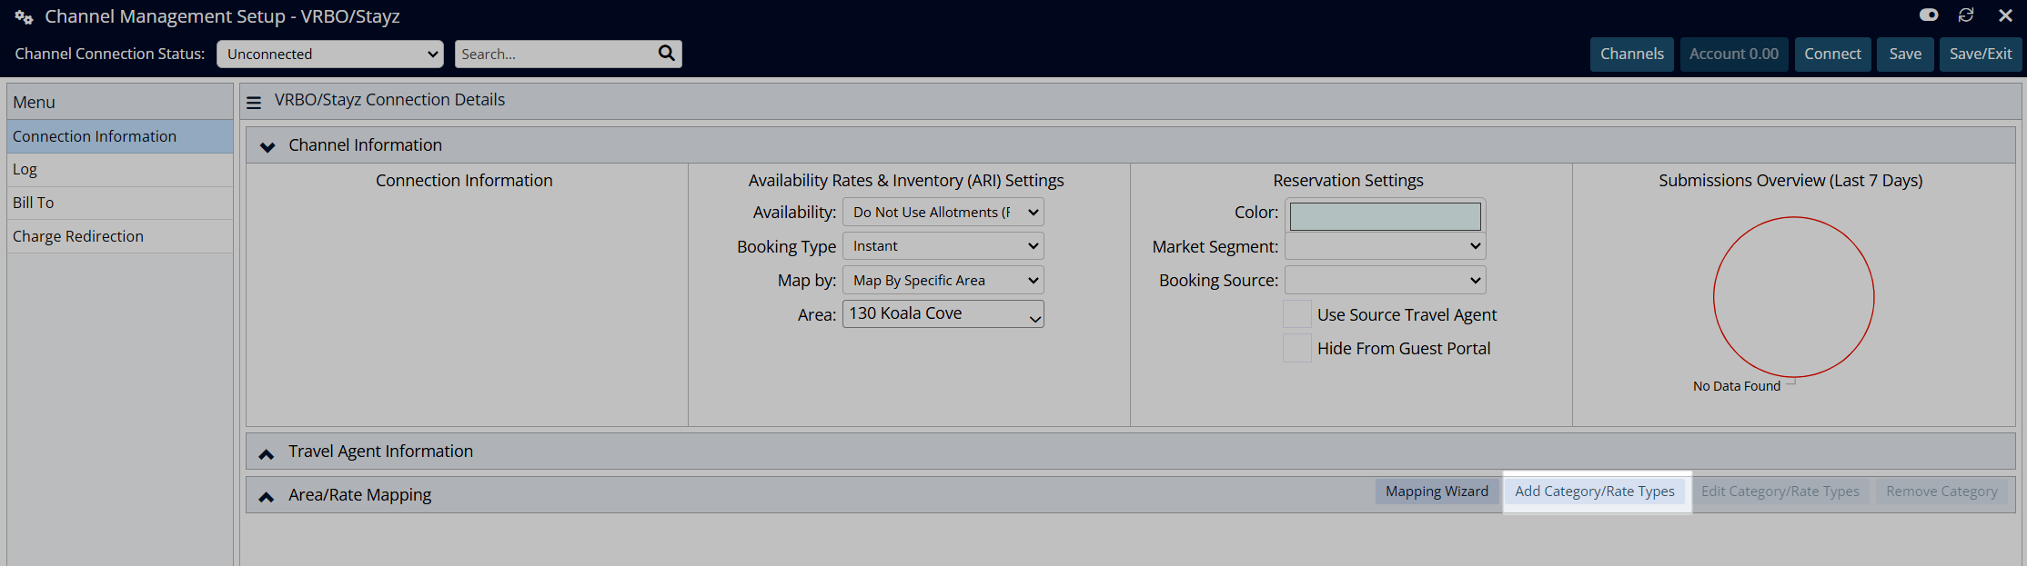Click the gears icon beside Channel Management Setup

pyautogui.click(x=24, y=17)
